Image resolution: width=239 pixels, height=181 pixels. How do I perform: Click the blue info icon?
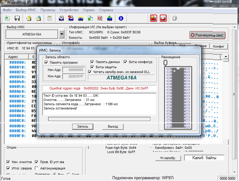121,18
